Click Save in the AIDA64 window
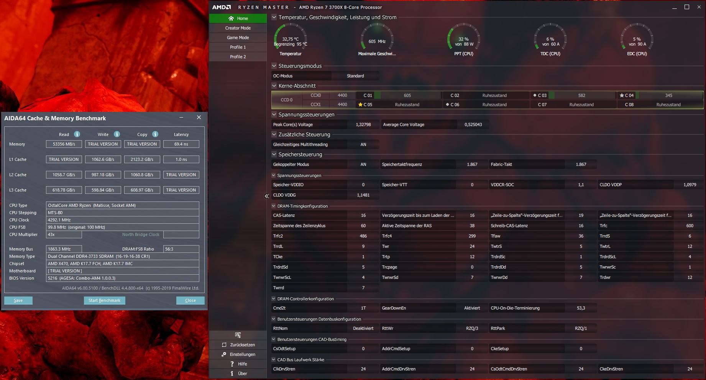This screenshot has height=380, width=706. 18,300
